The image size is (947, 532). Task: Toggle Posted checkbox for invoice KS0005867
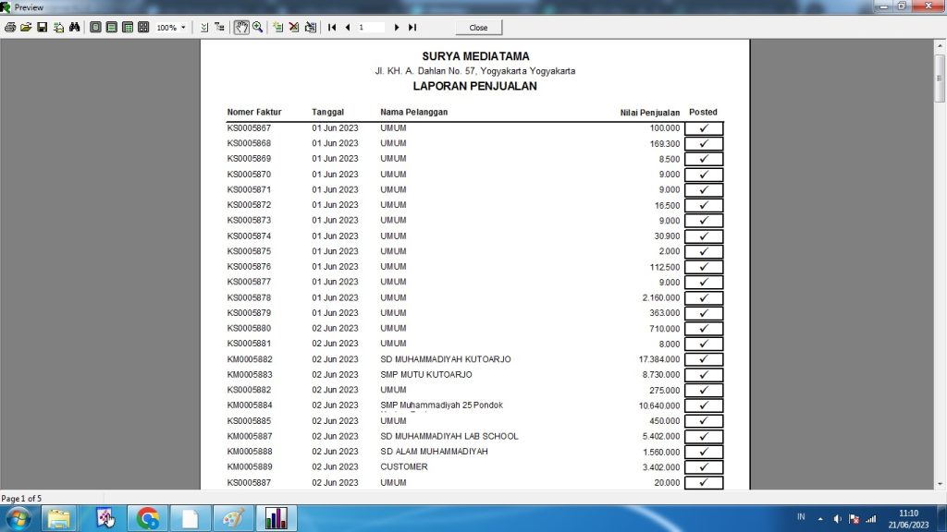click(704, 128)
